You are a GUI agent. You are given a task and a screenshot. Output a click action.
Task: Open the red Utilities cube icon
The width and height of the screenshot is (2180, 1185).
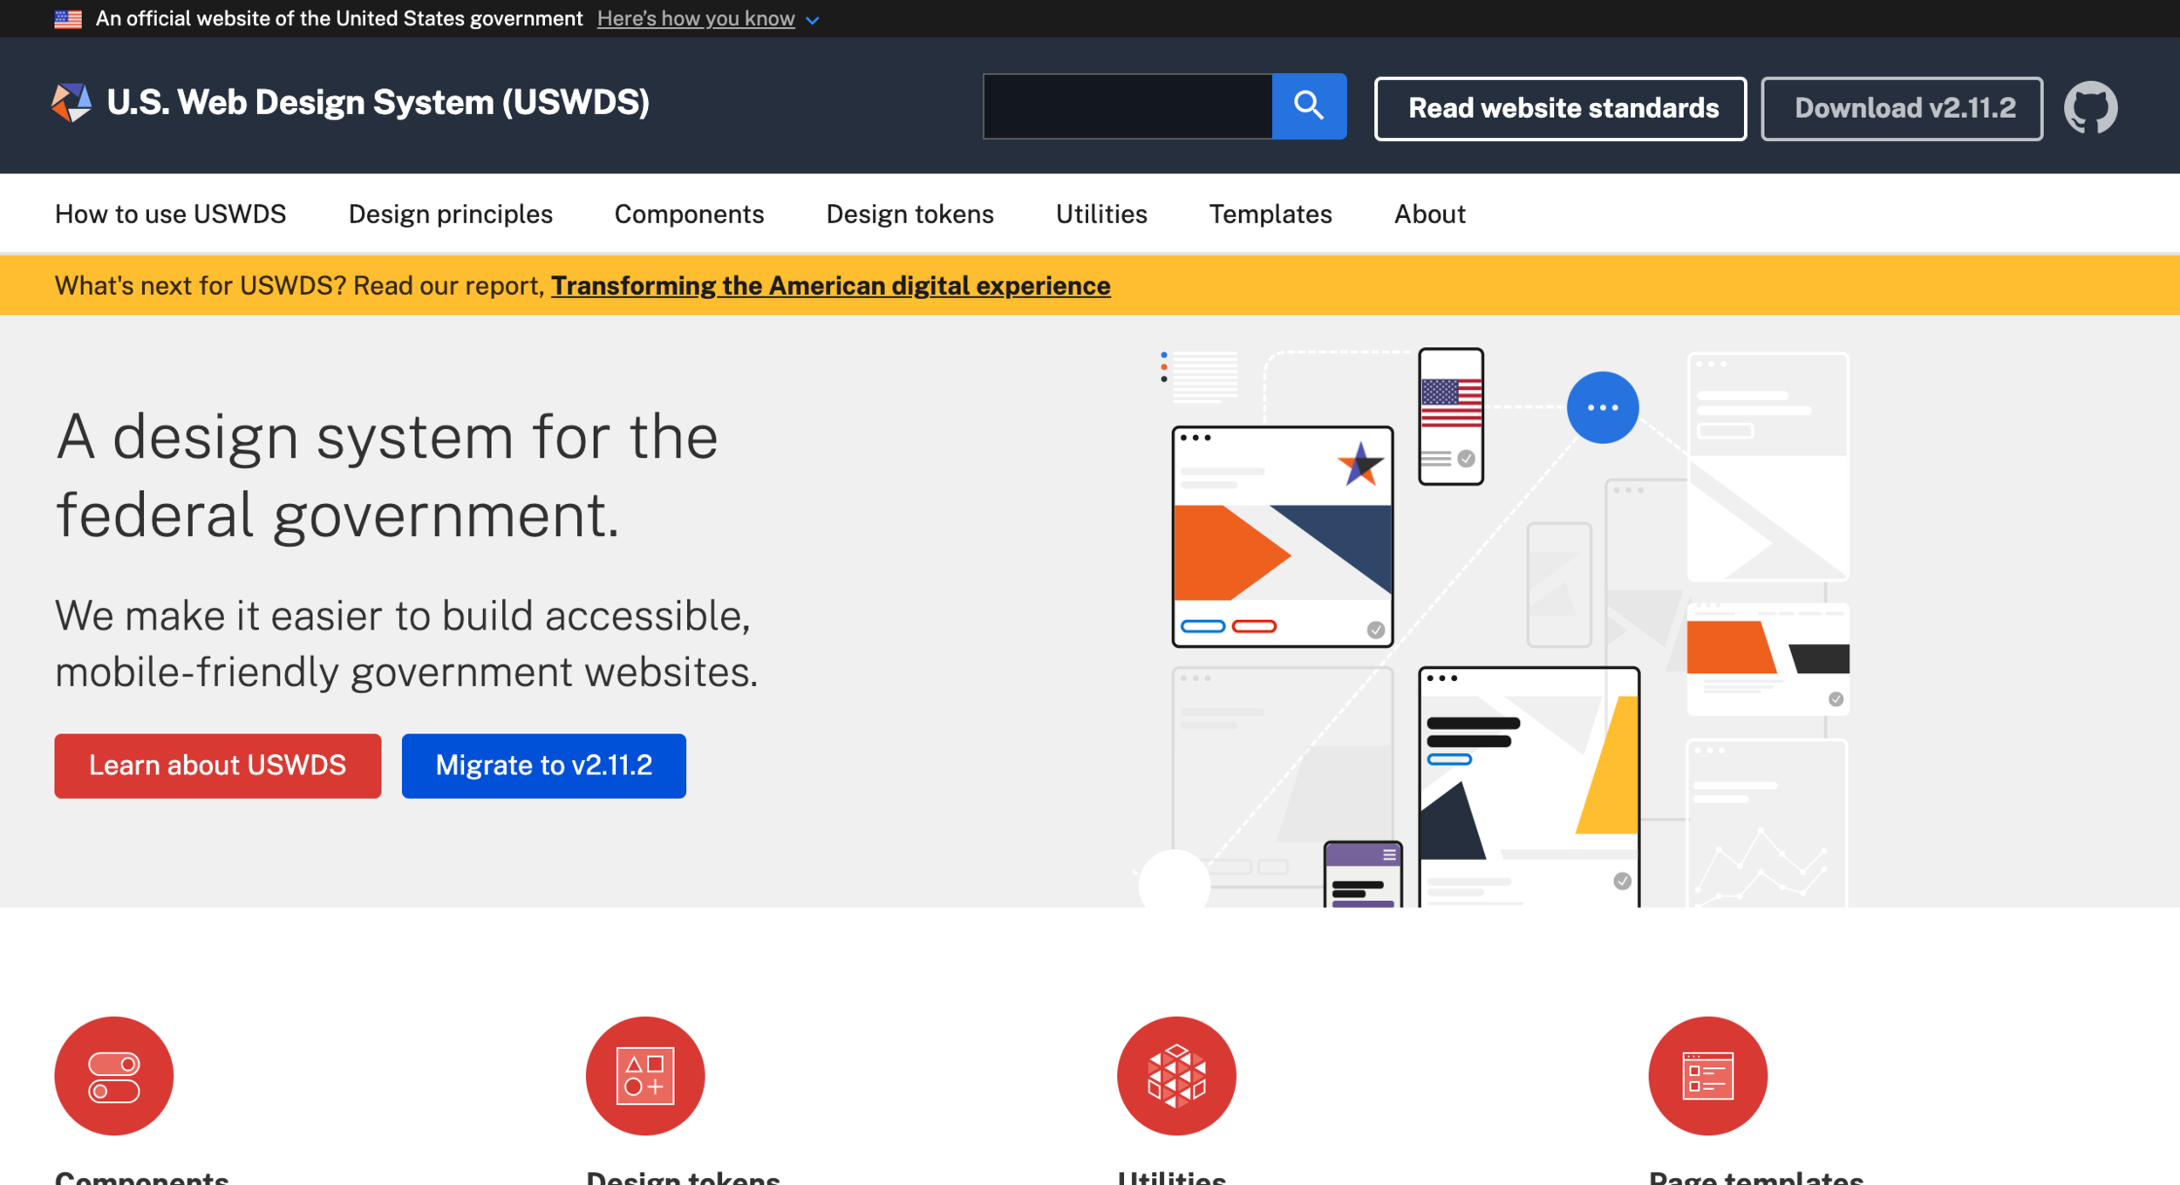(x=1175, y=1075)
